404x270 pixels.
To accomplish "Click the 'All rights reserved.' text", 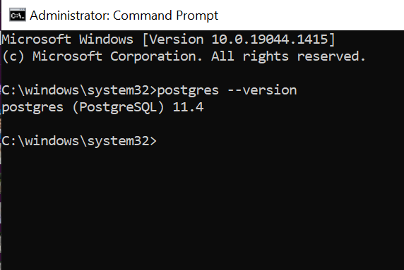I will click(288, 56).
